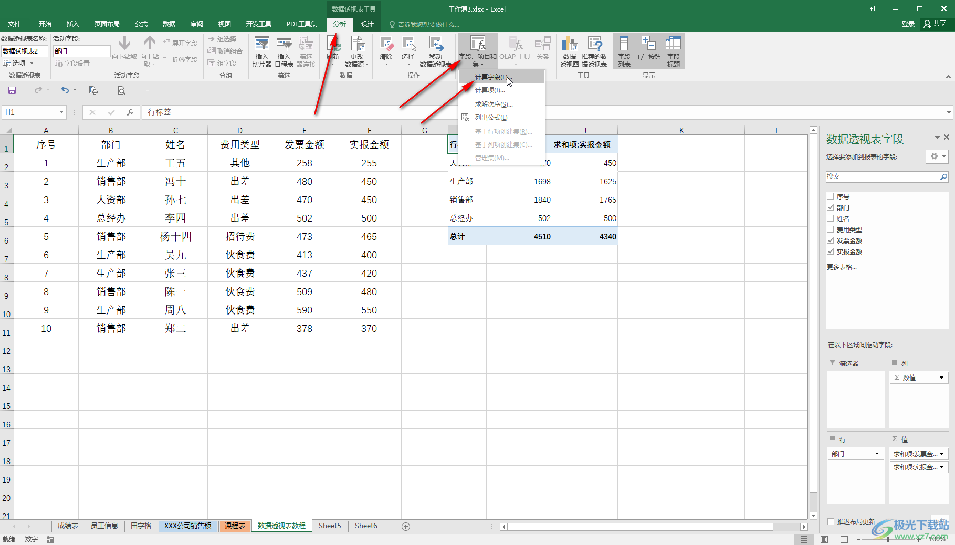Uncheck the 发票金额 field checkbox

[831, 240]
